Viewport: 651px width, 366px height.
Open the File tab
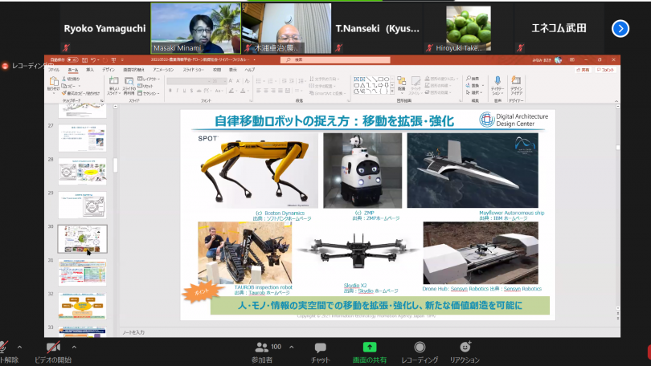(x=54, y=70)
